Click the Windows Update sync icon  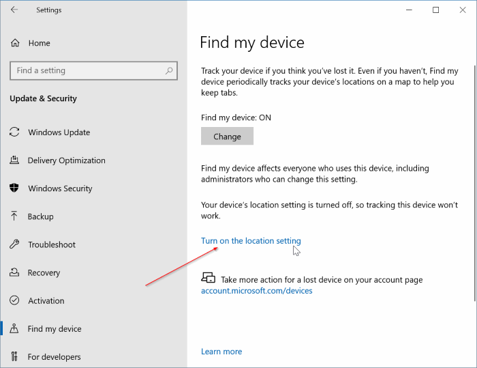coord(14,132)
